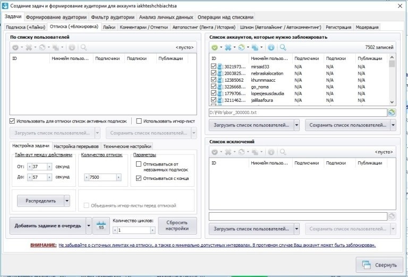Expand dropdown arrow beside 'Добавить задание в очередь'
This screenshot has width=408, height=277.
click(89, 226)
